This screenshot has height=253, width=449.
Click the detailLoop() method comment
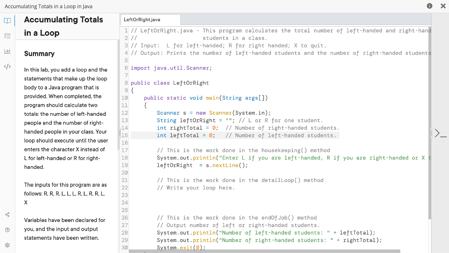pos(240,180)
